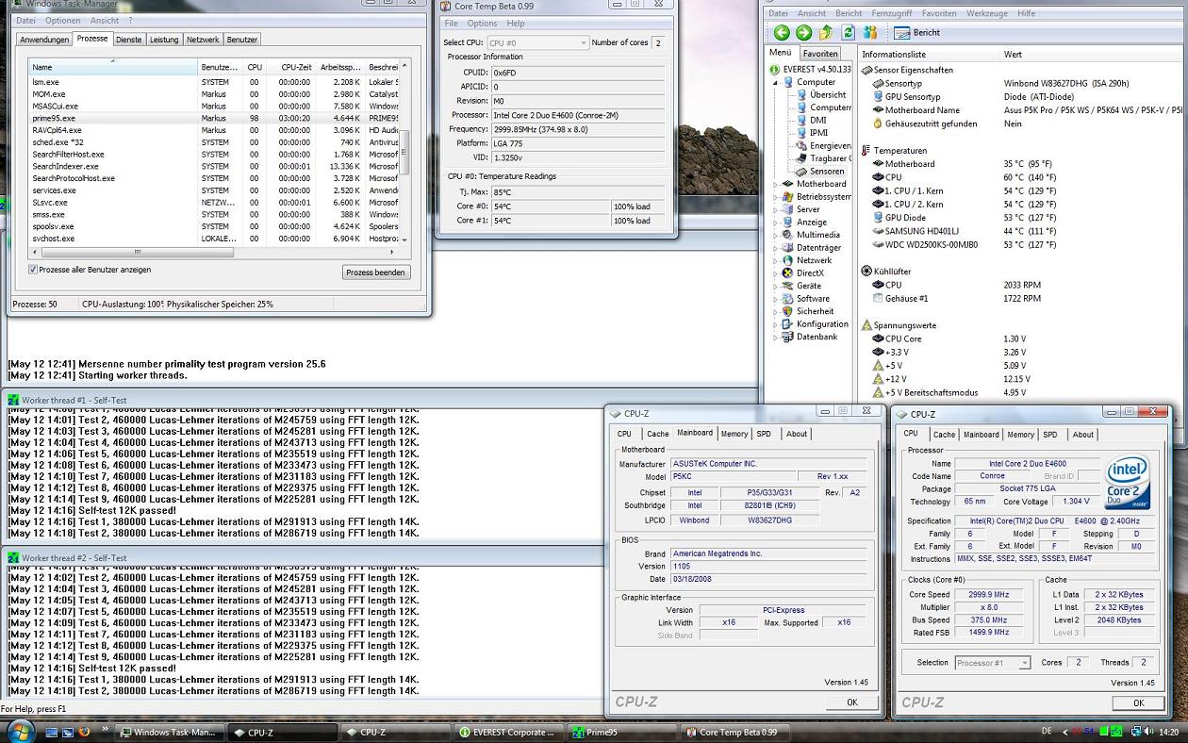
Task: Click the Sicherheit shield icon in EVEREST
Action: point(788,311)
